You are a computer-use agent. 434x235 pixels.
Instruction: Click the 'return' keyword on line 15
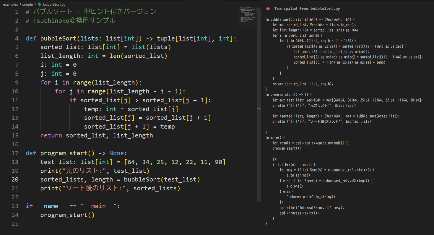click(51, 135)
